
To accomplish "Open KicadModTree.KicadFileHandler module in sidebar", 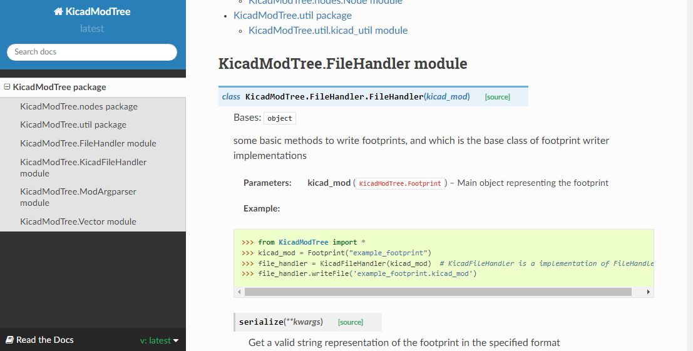I will pyautogui.click(x=83, y=167).
